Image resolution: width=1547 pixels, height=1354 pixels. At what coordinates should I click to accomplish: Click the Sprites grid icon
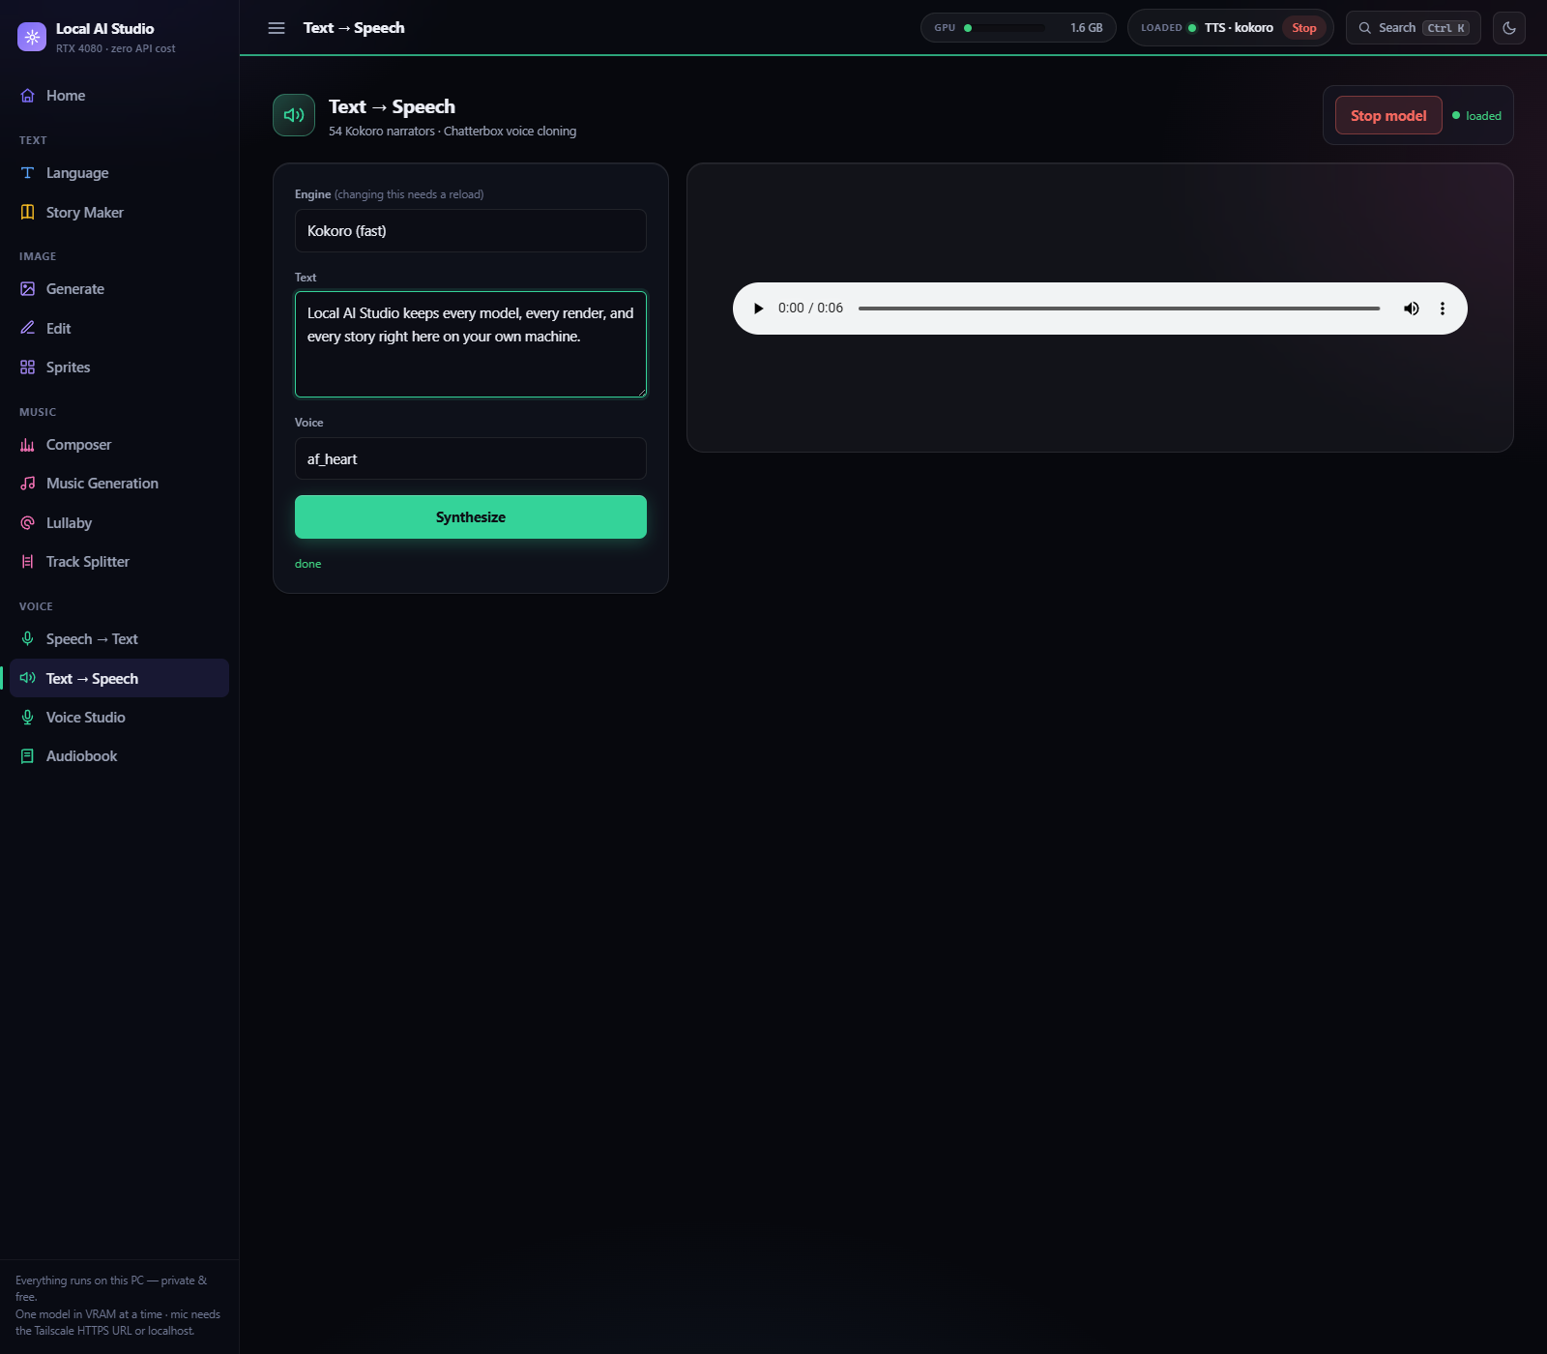coord(28,368)
